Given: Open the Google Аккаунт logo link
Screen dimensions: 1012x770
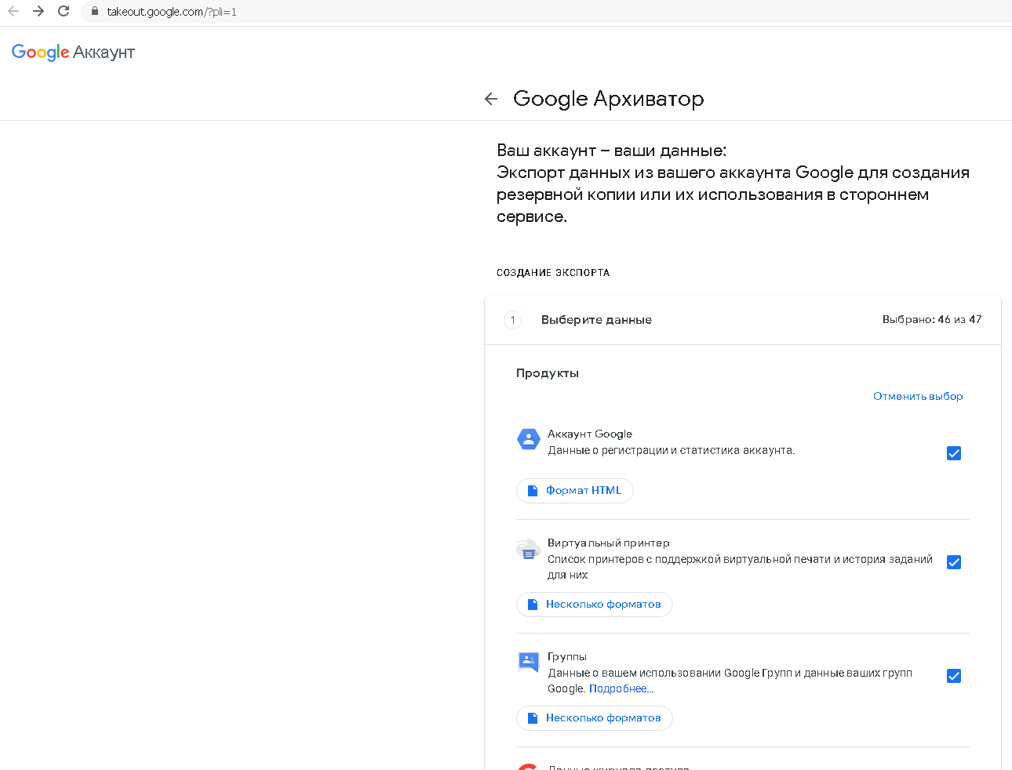Looking at the screenshot, I should [x=73, y=53].
